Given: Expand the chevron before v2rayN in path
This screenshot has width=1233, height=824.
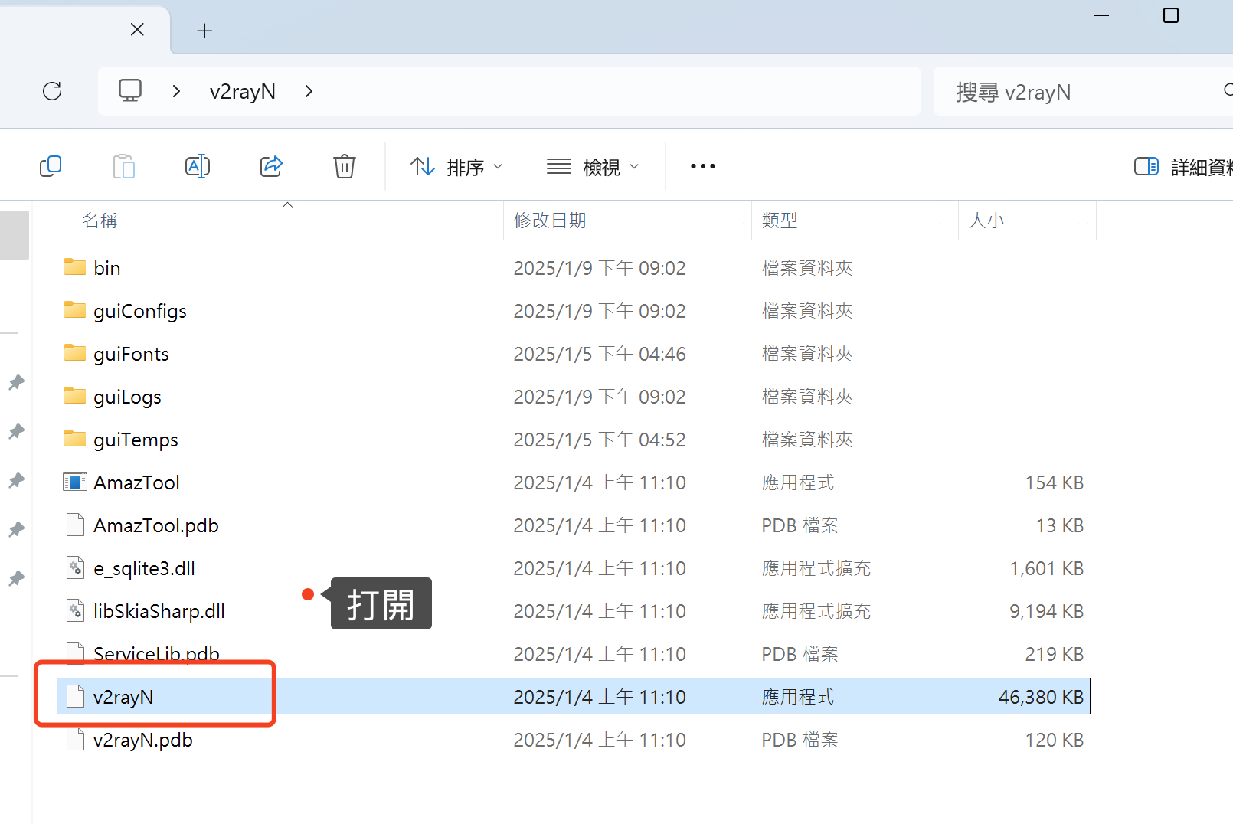Looking at the screenshot, I should (176, 91).
